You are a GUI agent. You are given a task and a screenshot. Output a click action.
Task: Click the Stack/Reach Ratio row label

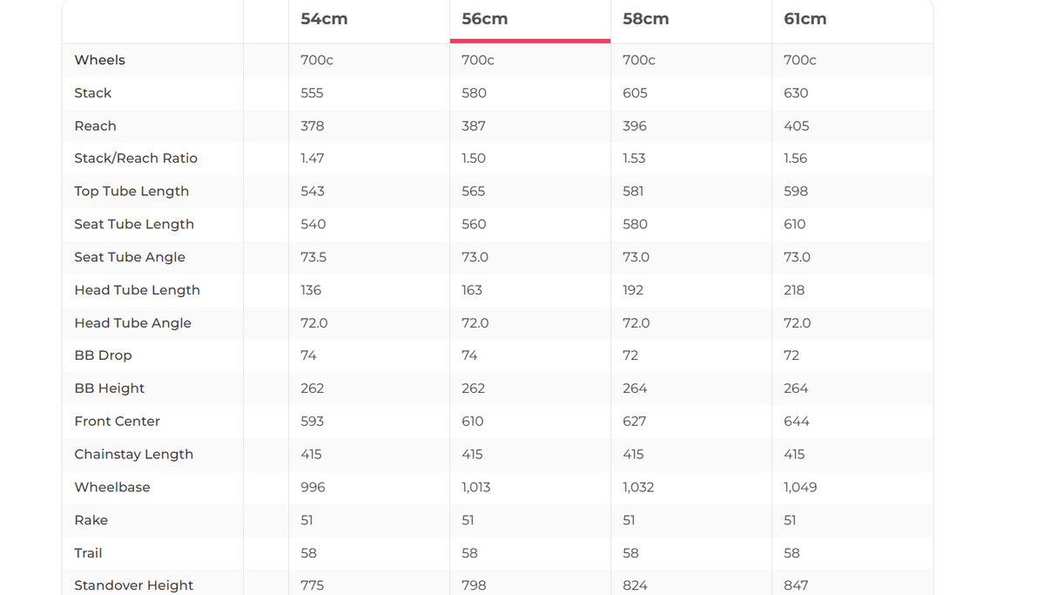click(136, 159)
